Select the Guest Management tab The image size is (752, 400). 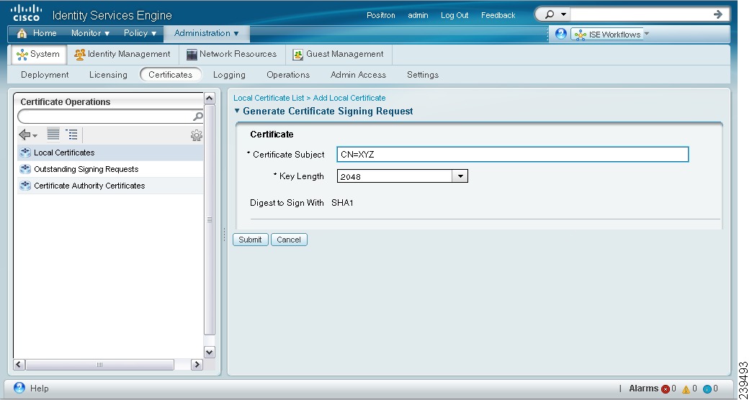click(339, 55)
